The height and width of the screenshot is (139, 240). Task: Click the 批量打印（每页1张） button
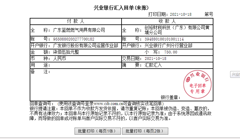(98, 131)
